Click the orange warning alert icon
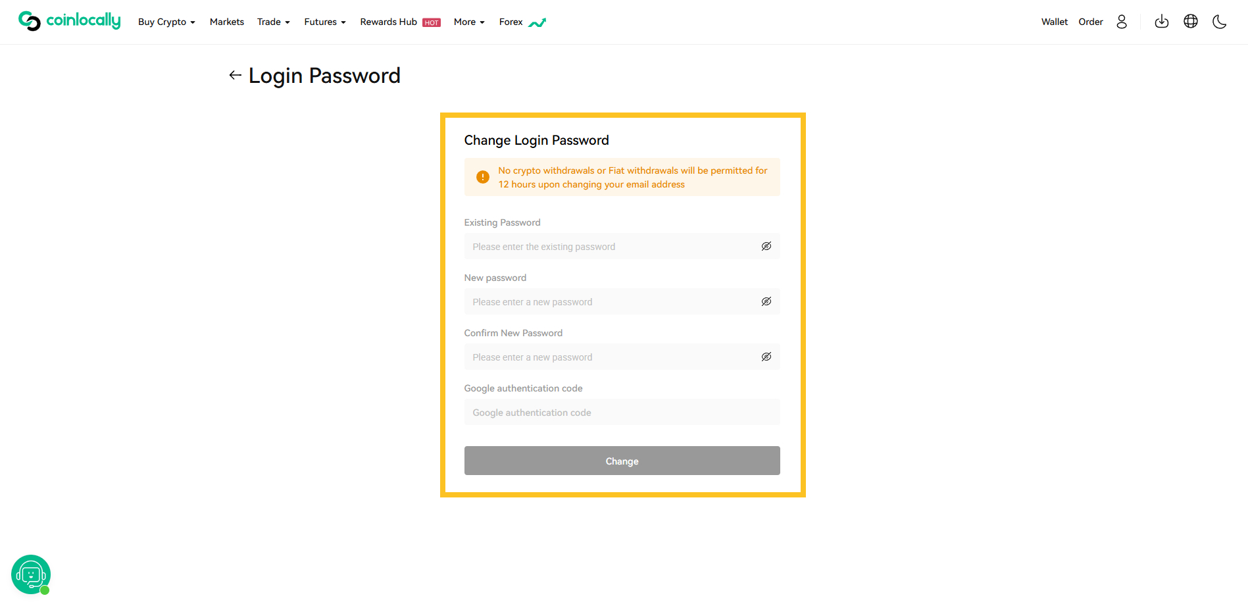 483,177
